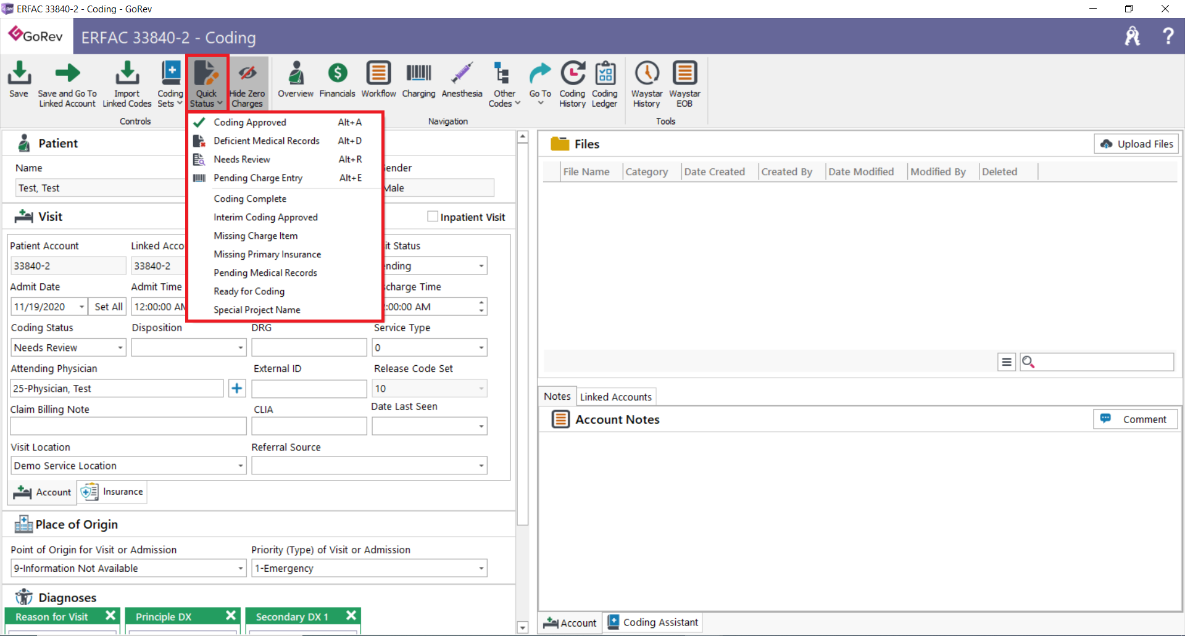Image resolution: width=1185 pixels, height=636 pixels.
Task: Expand the Other Codes dropdown
Action: [x=504, y=85]
